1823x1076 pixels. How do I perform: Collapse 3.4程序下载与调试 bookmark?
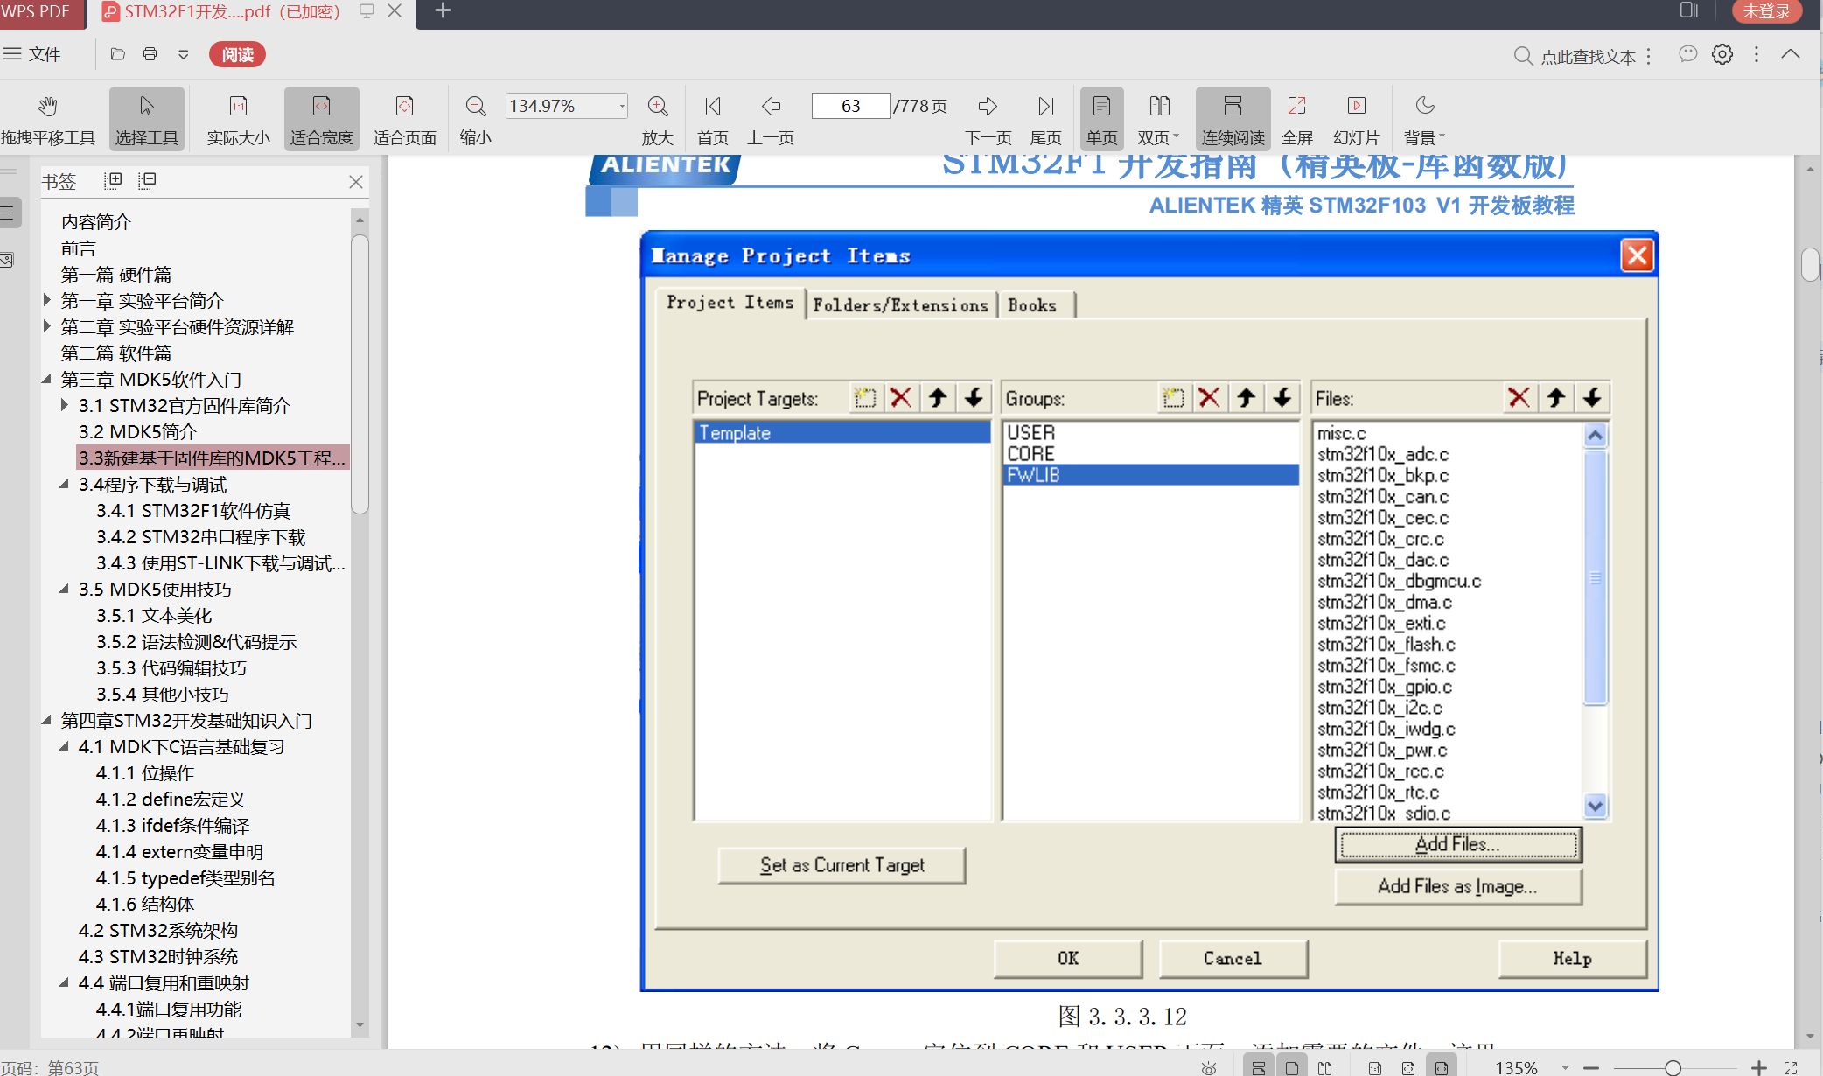coord(64,484)
